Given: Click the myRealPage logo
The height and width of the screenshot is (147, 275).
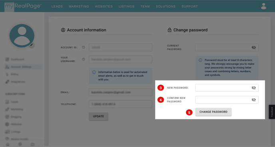Looking at the screenshot, I should click(23, 6).
